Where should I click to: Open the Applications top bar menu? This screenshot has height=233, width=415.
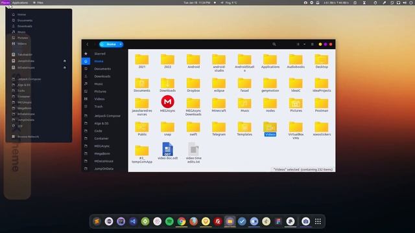point(20,3)
